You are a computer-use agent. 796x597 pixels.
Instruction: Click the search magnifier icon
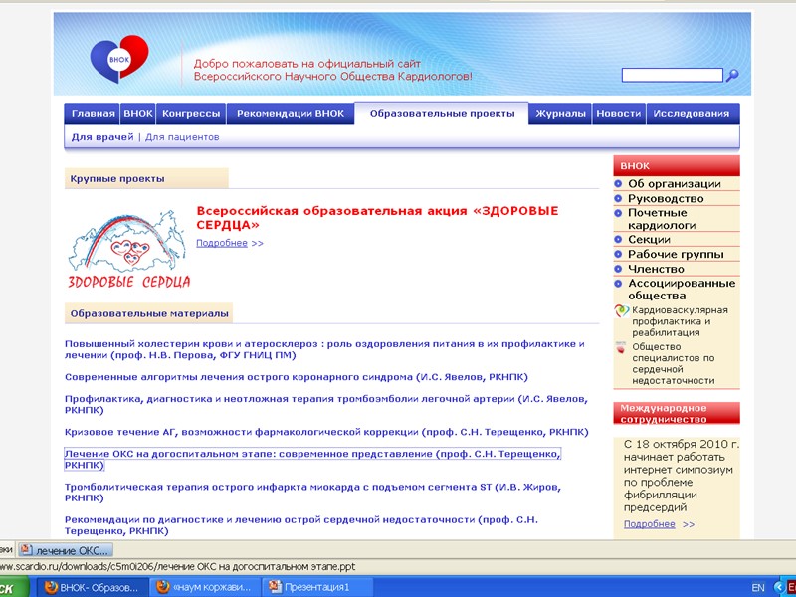732,76
